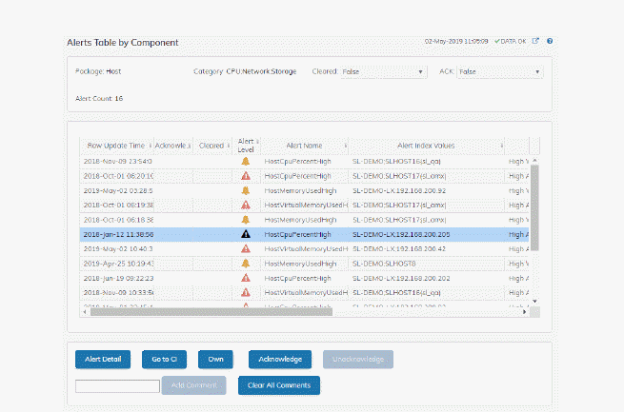
Task: Open the ACK filter dropdown
Action: pos(499,72)
